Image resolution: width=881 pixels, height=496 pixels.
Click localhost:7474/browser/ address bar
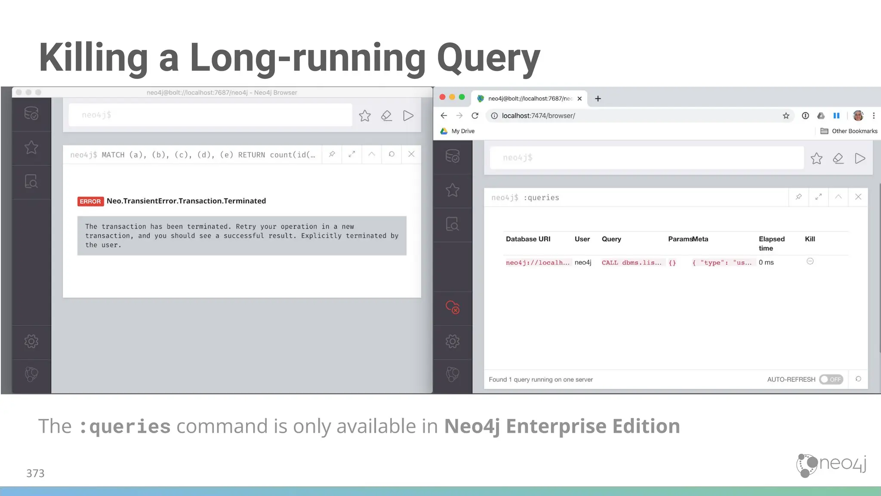[x=639, y=115]
